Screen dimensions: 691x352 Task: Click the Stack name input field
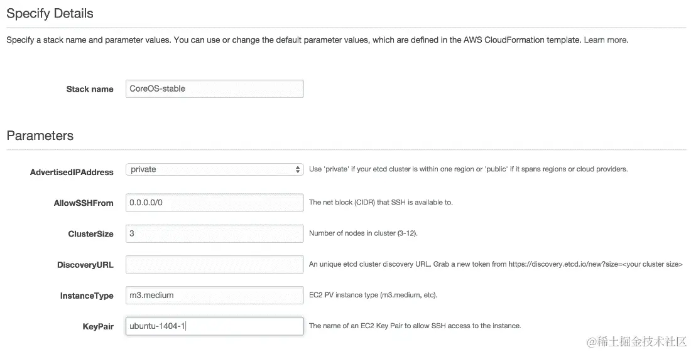[214, 88]
